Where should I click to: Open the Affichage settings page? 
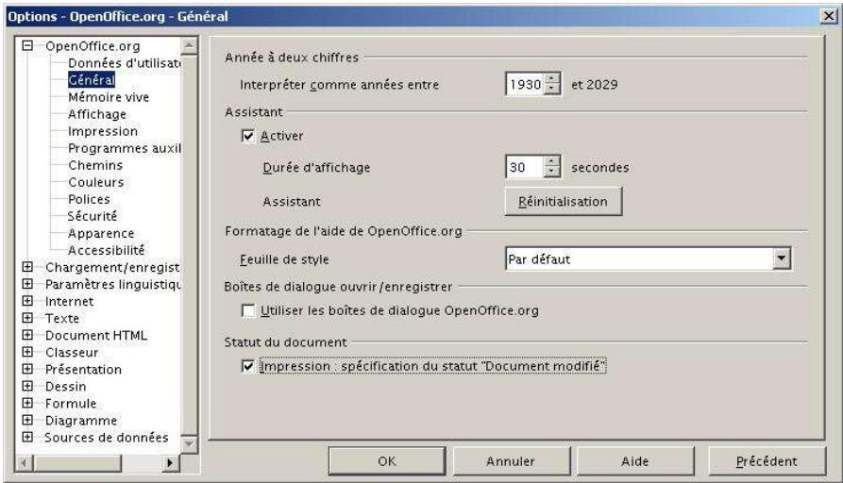point(97,114)
